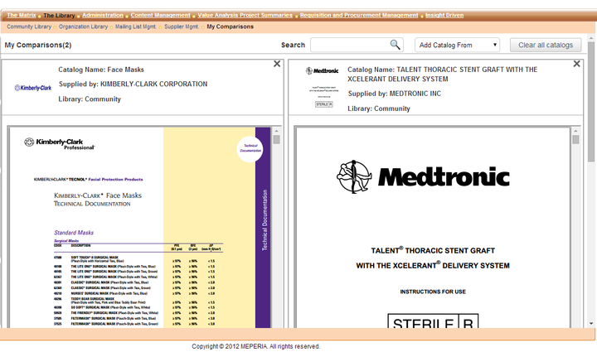Open the Content Management menu
The height and width of the screenshot is (352, 597).
tap(160, 15)
